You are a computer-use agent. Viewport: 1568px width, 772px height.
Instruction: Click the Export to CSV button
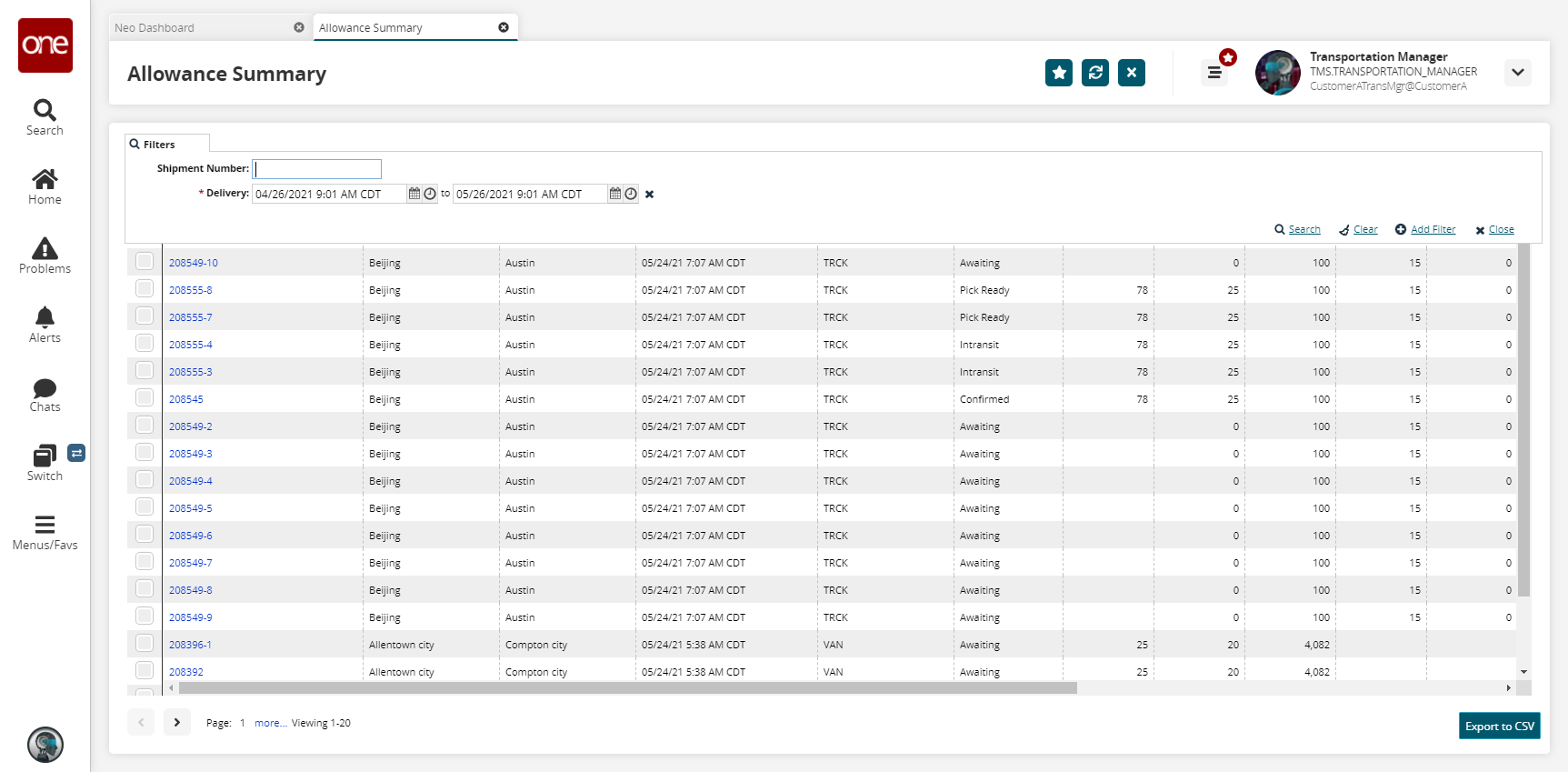[1498, 726]
